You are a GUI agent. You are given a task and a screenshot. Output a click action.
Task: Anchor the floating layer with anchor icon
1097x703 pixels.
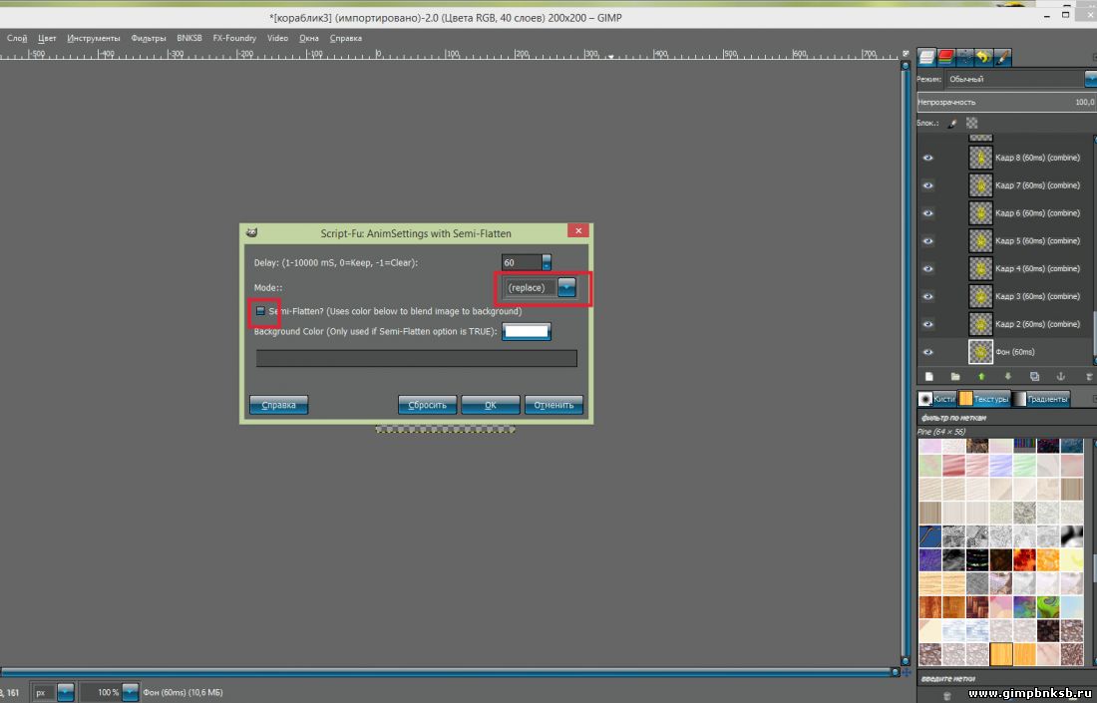click(x=1061, y=376)
